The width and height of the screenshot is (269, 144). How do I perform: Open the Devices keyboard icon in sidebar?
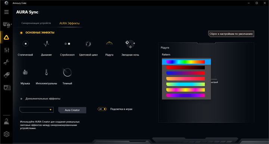pyautogui.click(x=6, y=25)
